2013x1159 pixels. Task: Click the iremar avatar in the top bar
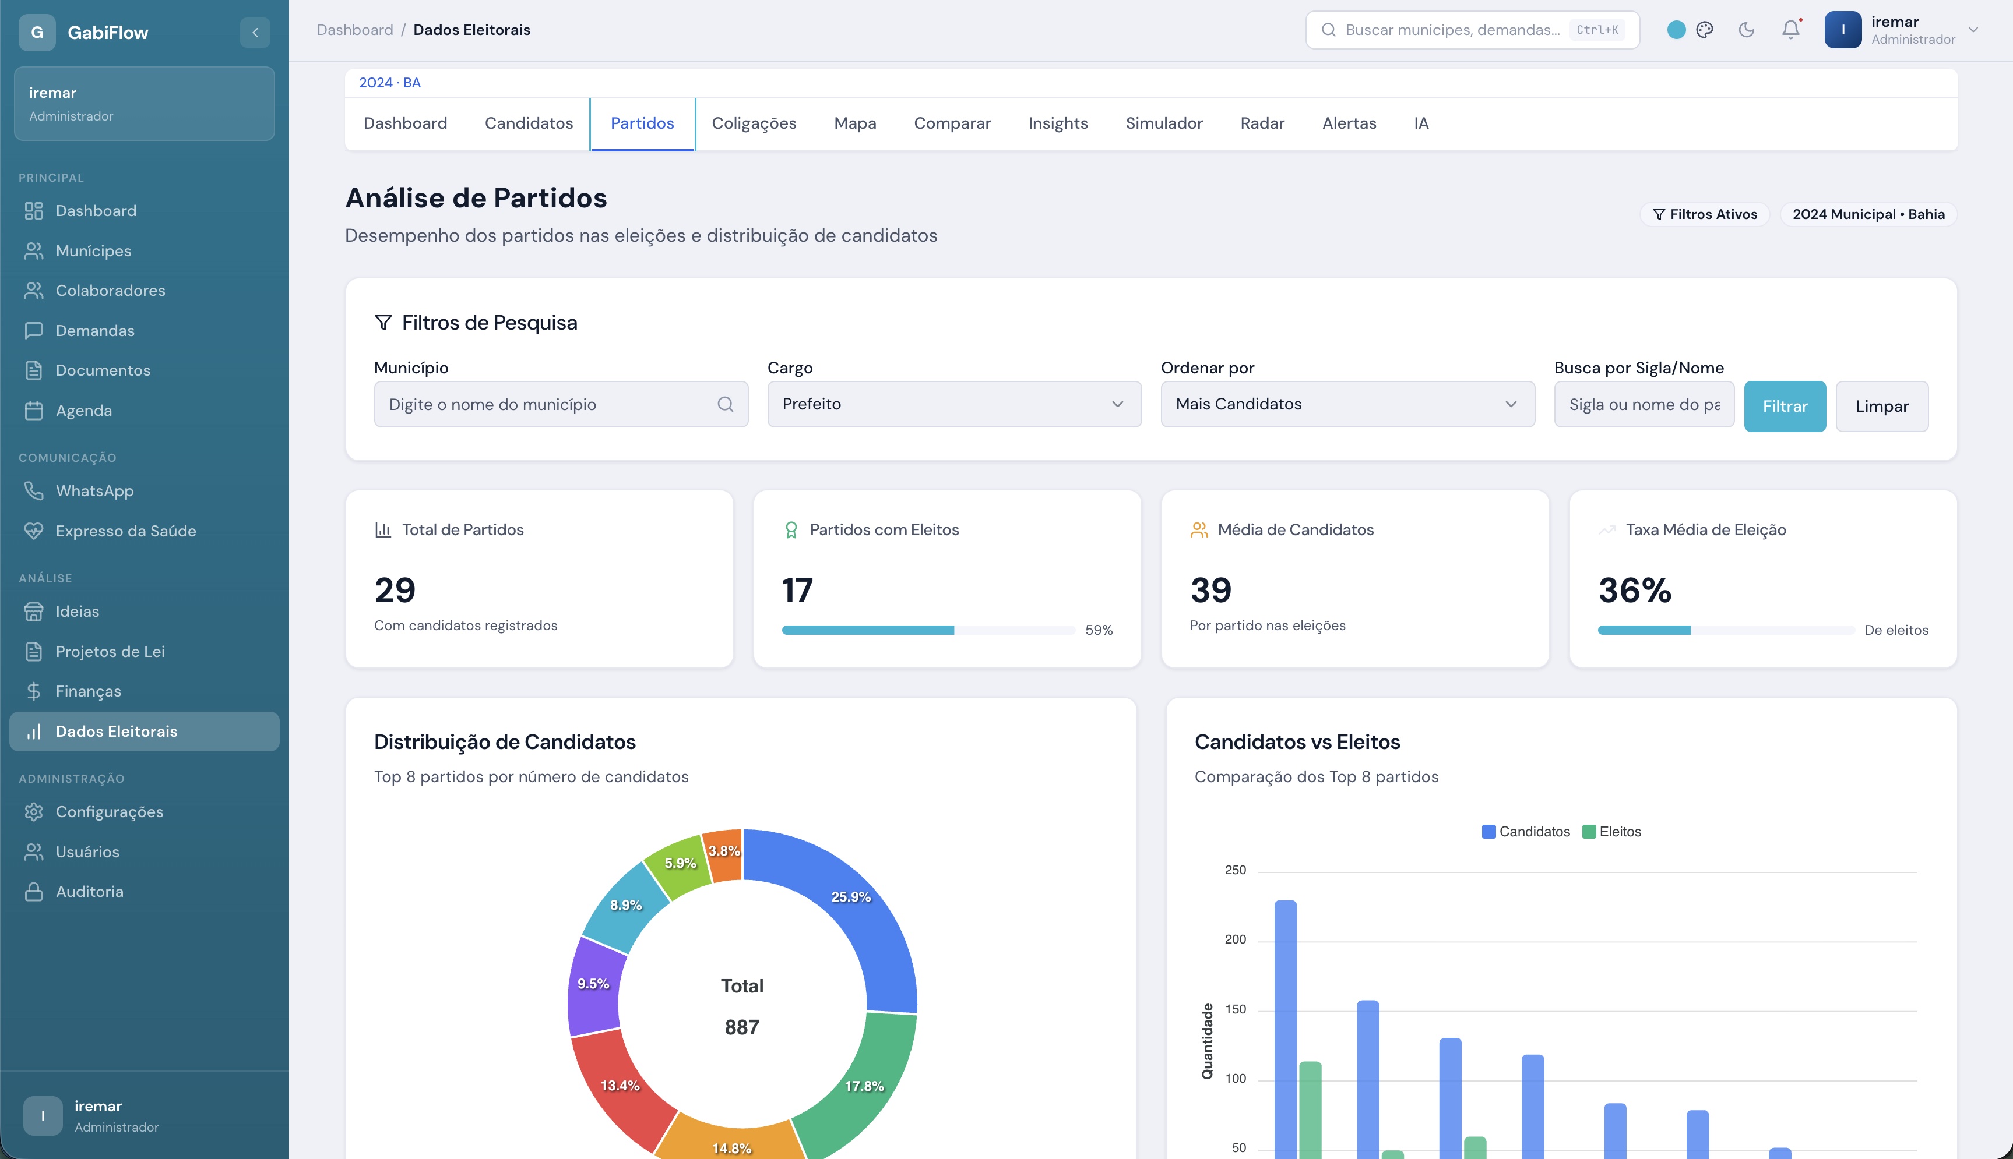tap(1843, 30)
